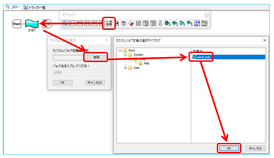Click the question mark icon in object palette
Screen dimensions: 274x158
click(x=124, y=23)
